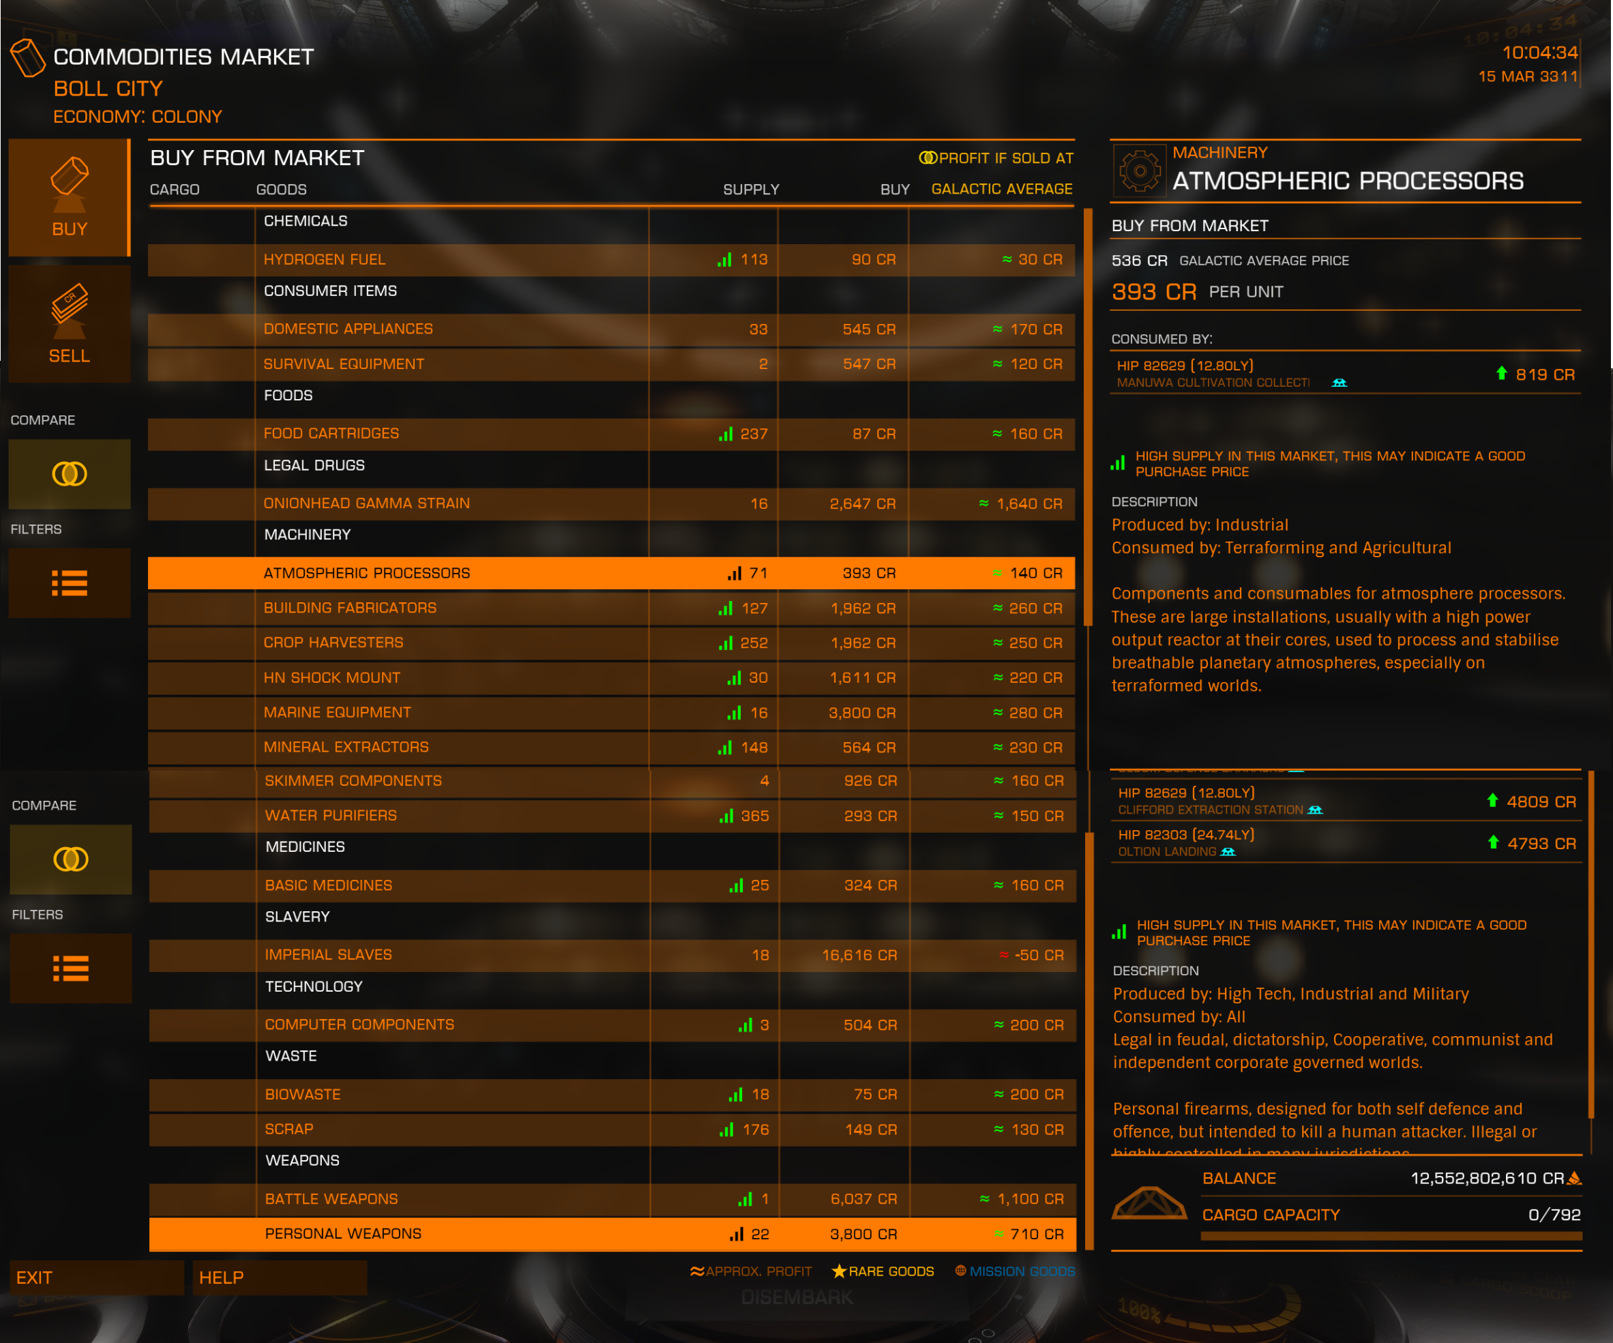The image size is (1613, 1343).
Task: Click the supply bars icon on Atmospheric Processors row
Action: [x=735, y=573]
